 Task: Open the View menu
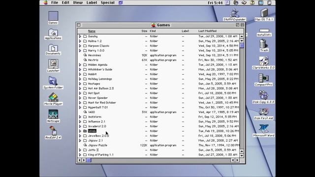pyautogui.click(x=78, y=2)
